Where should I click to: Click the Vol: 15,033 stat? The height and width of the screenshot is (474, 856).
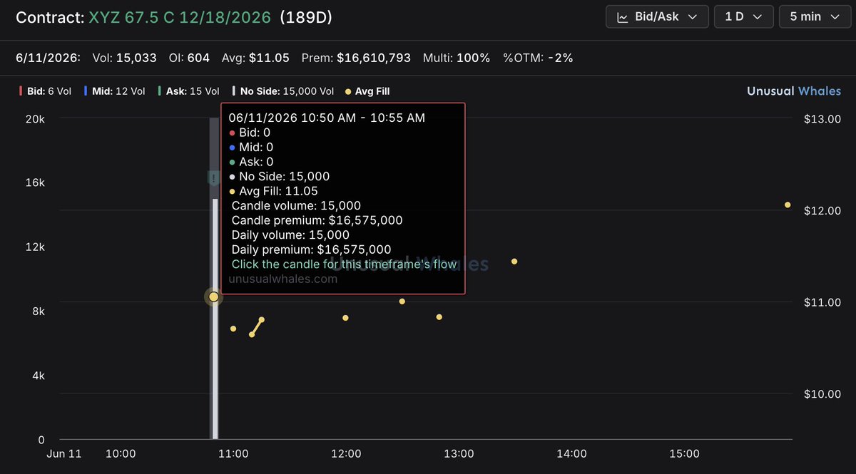pos(125,58)
